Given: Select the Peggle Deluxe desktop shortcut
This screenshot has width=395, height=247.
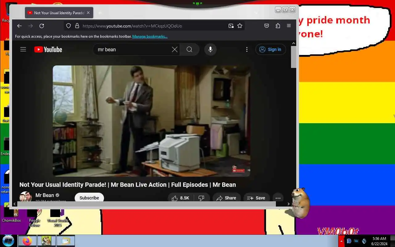Looking at the screenshot, I should [35, 217].
